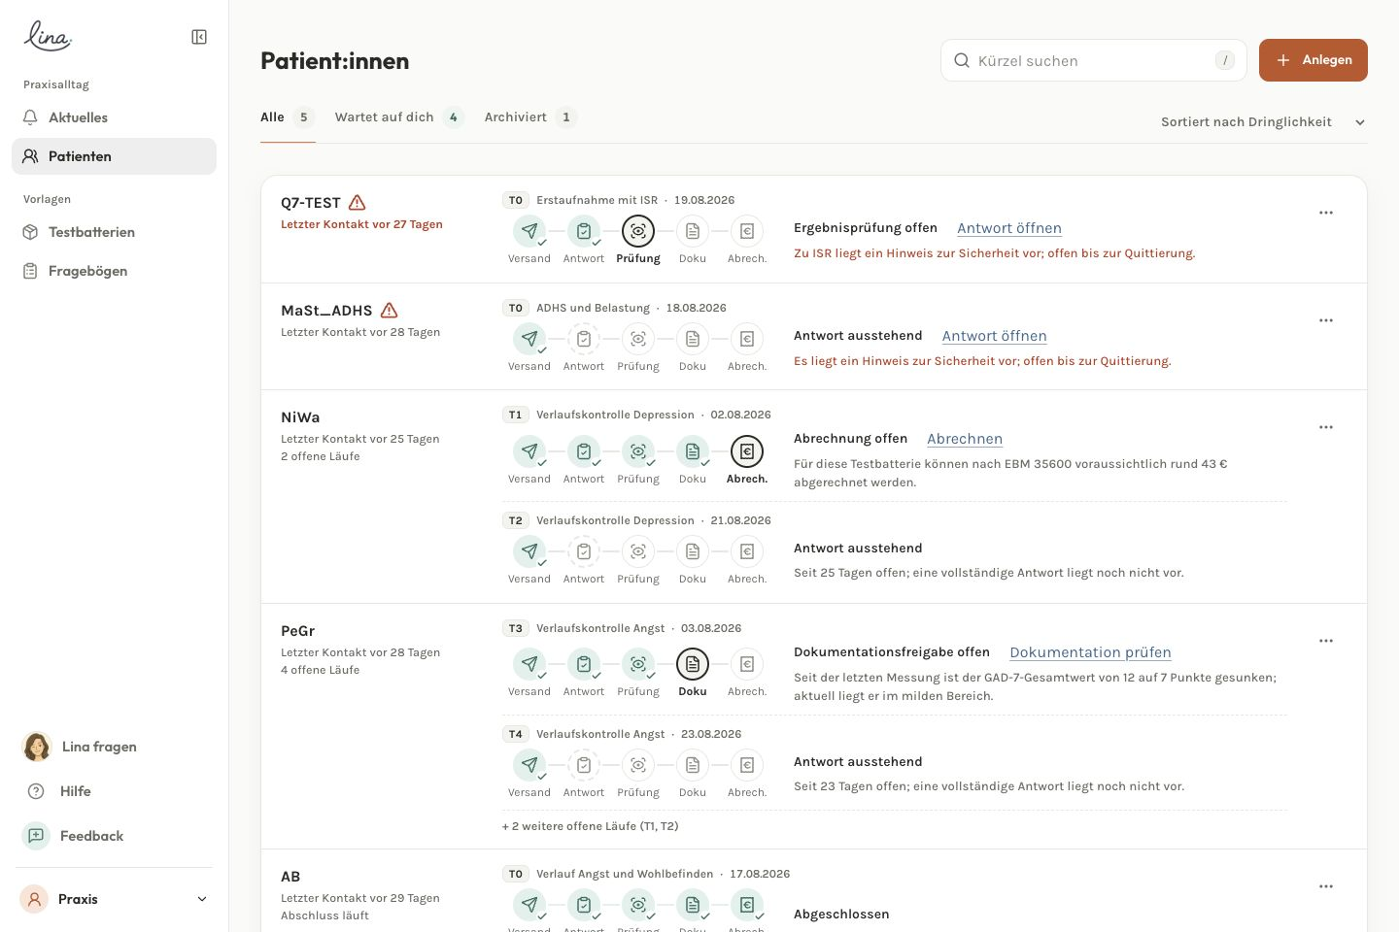The image size is (1399, 932).
Task: Click the NiWa T1 Abrech. step icon
Action: (x=747, y=451)
